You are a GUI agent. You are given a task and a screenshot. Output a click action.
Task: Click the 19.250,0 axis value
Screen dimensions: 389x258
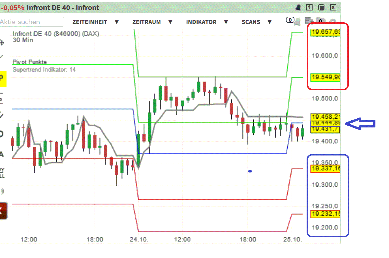(325, 206)
